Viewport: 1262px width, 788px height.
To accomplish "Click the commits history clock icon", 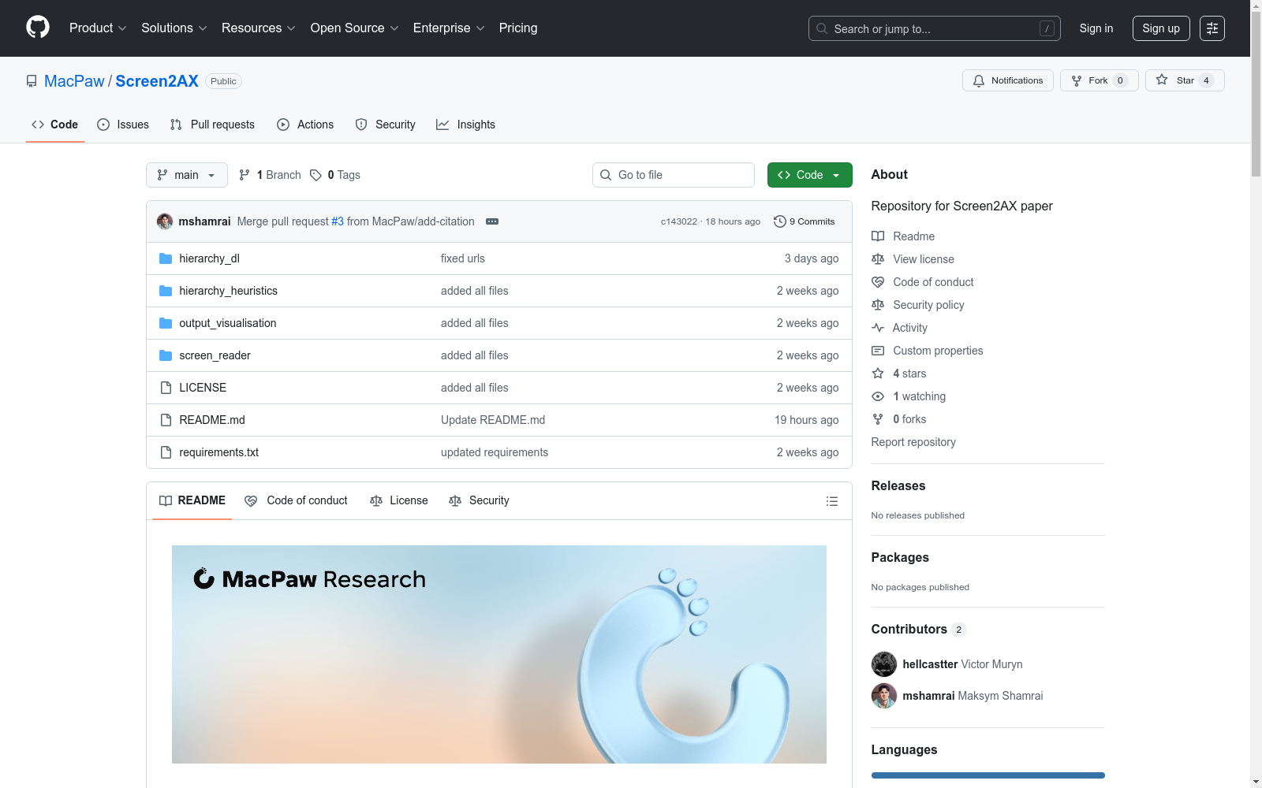I will tap(780, 221).
